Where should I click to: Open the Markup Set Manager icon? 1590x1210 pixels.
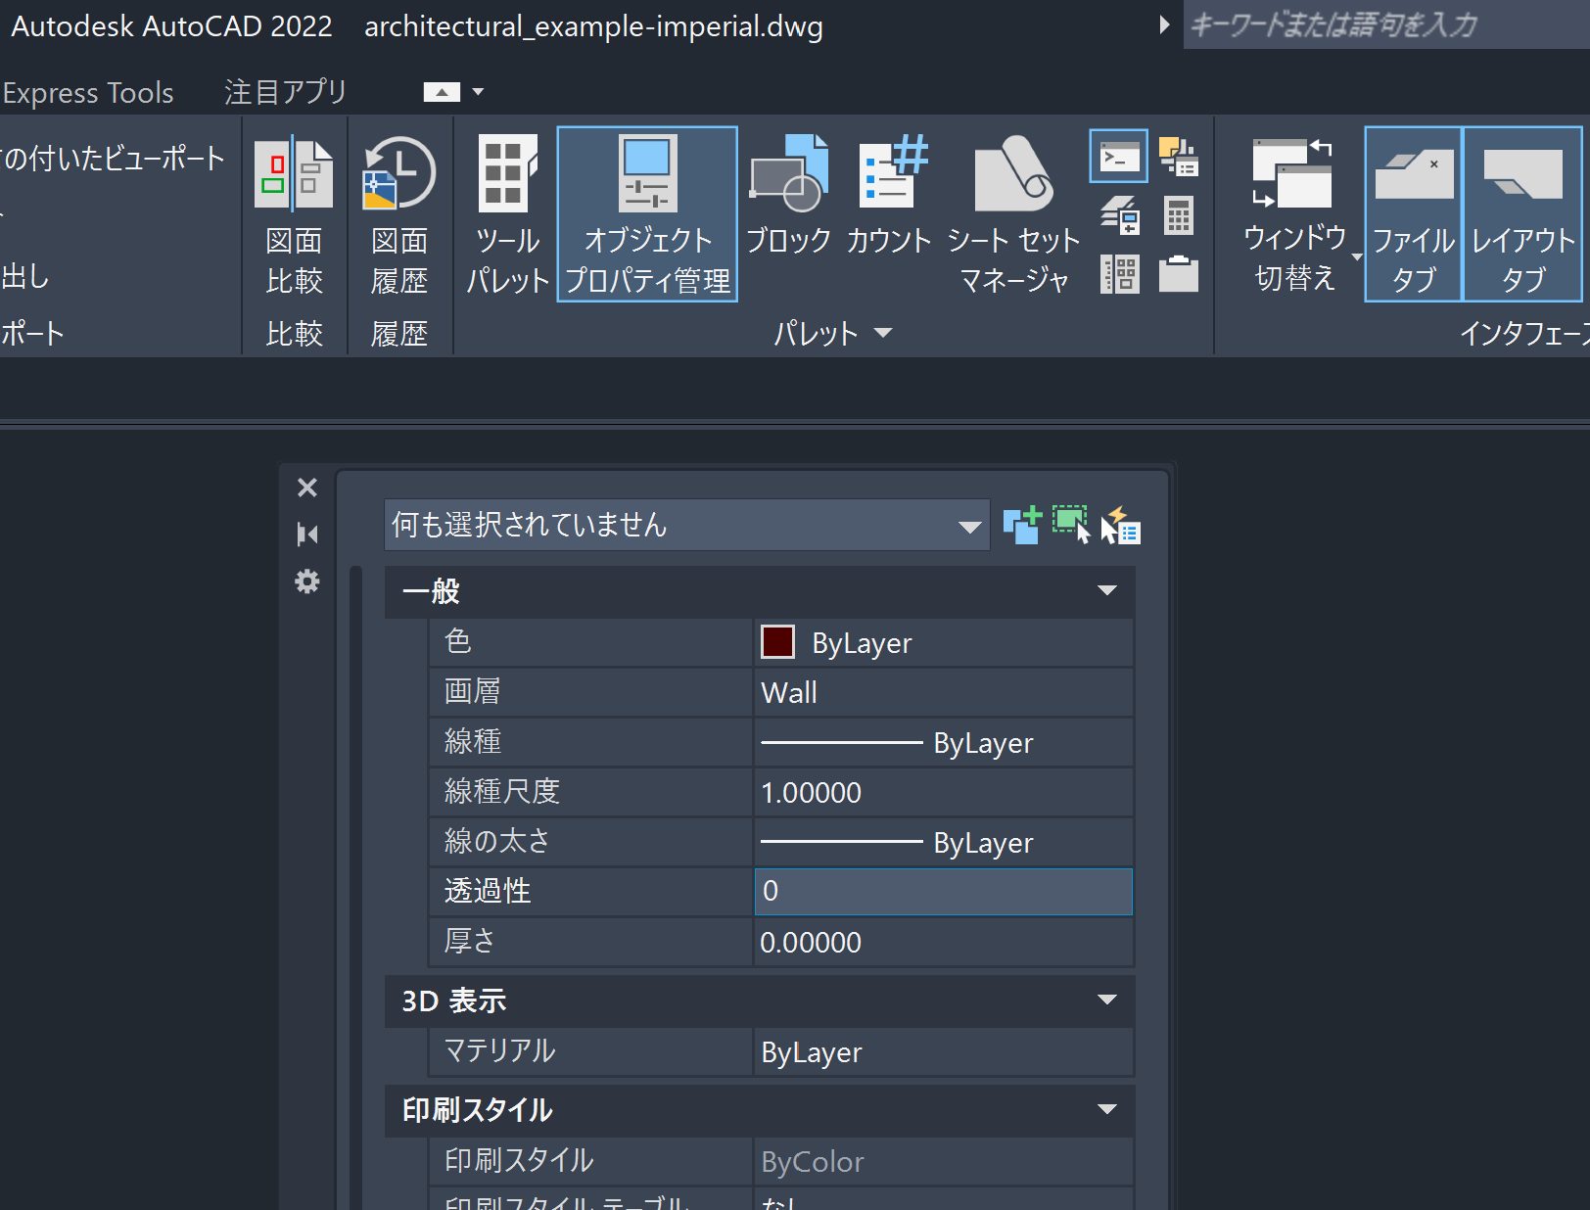point(1179,157)
